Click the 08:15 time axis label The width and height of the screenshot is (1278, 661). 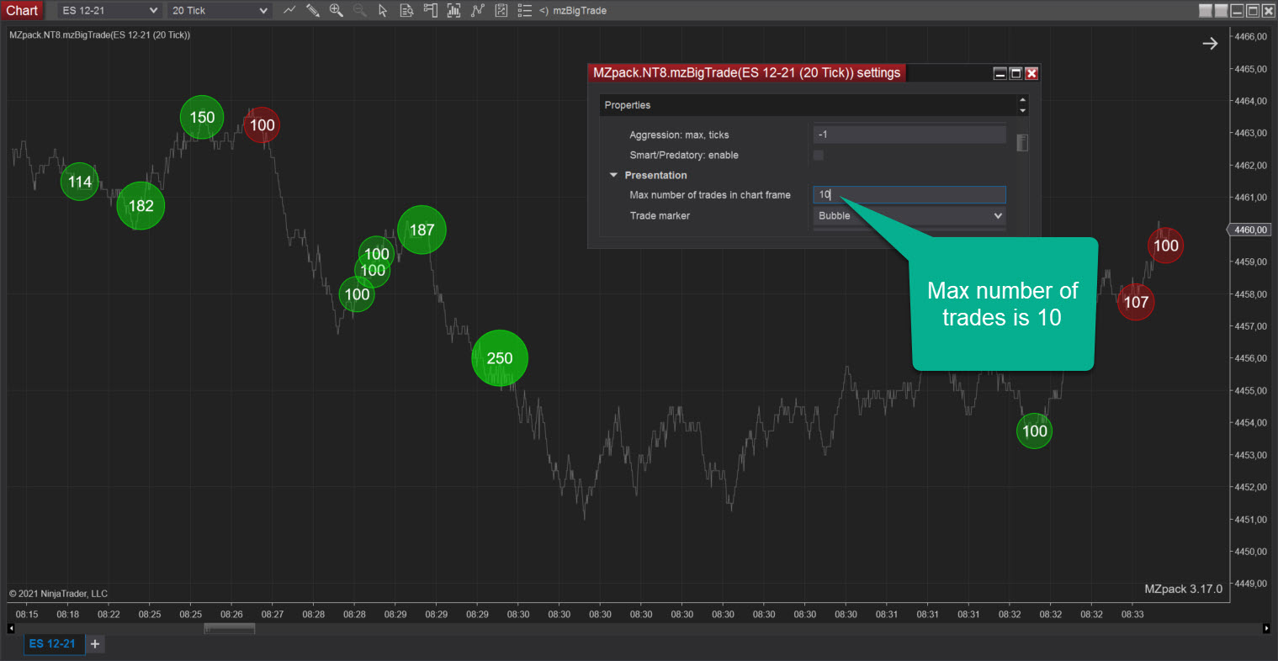tap(27, 615)
